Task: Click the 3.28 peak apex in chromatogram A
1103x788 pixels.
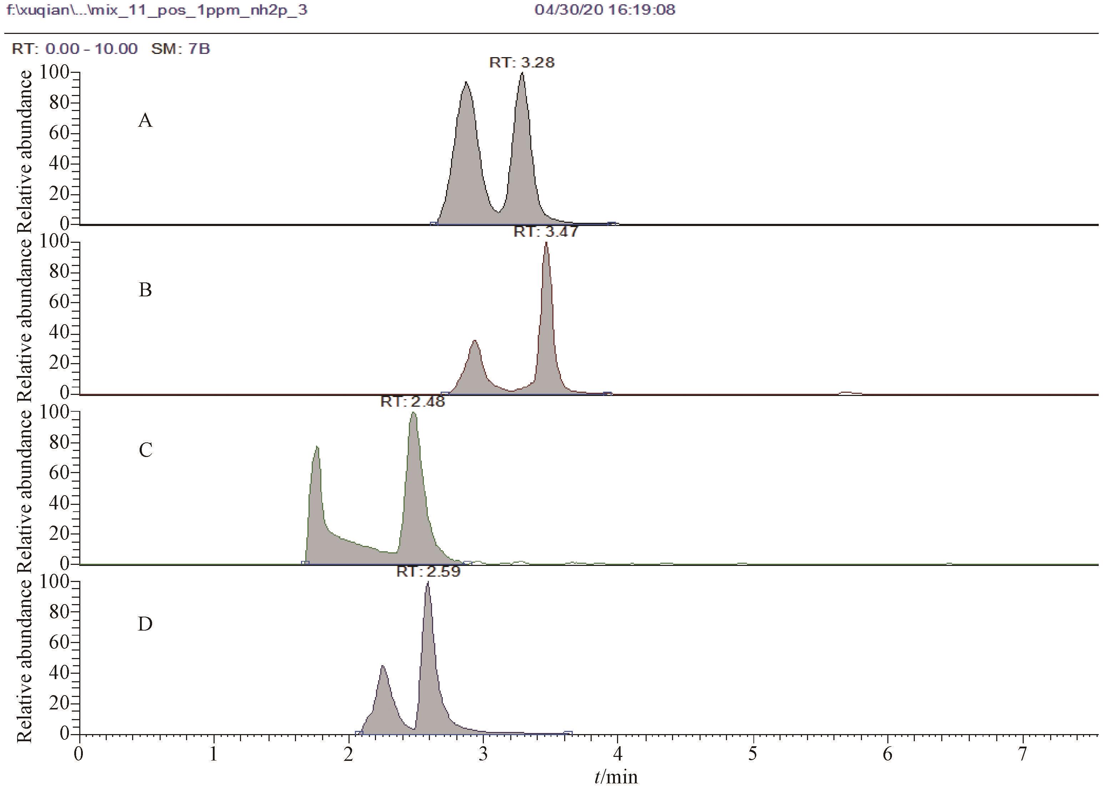Action: coord(522,74)
